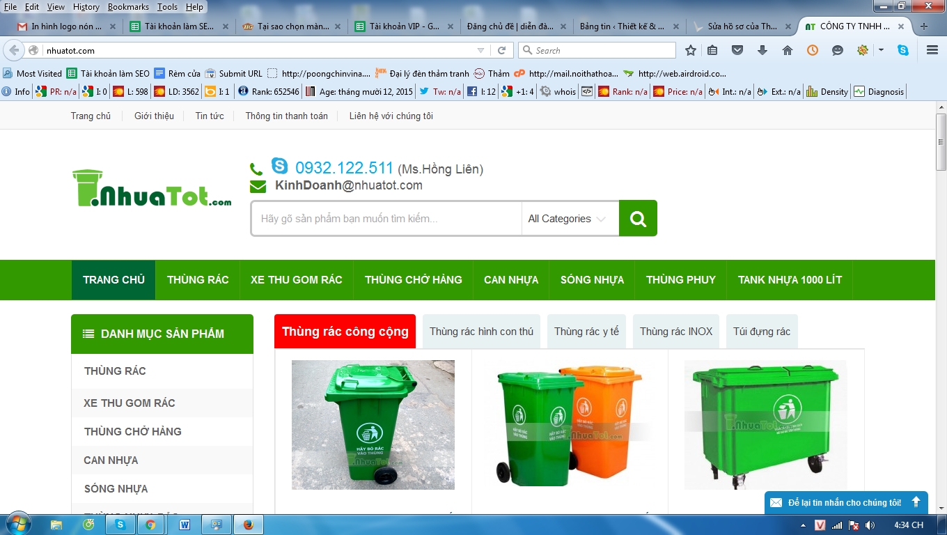Click the green search magnifier button
Image resolution: width=947 pixels, height=535 pixels.
[638, 219]
